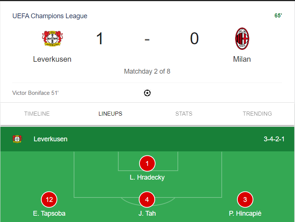Click small Leverkusen badge in lineup header
295x222 pixels.
17,139
